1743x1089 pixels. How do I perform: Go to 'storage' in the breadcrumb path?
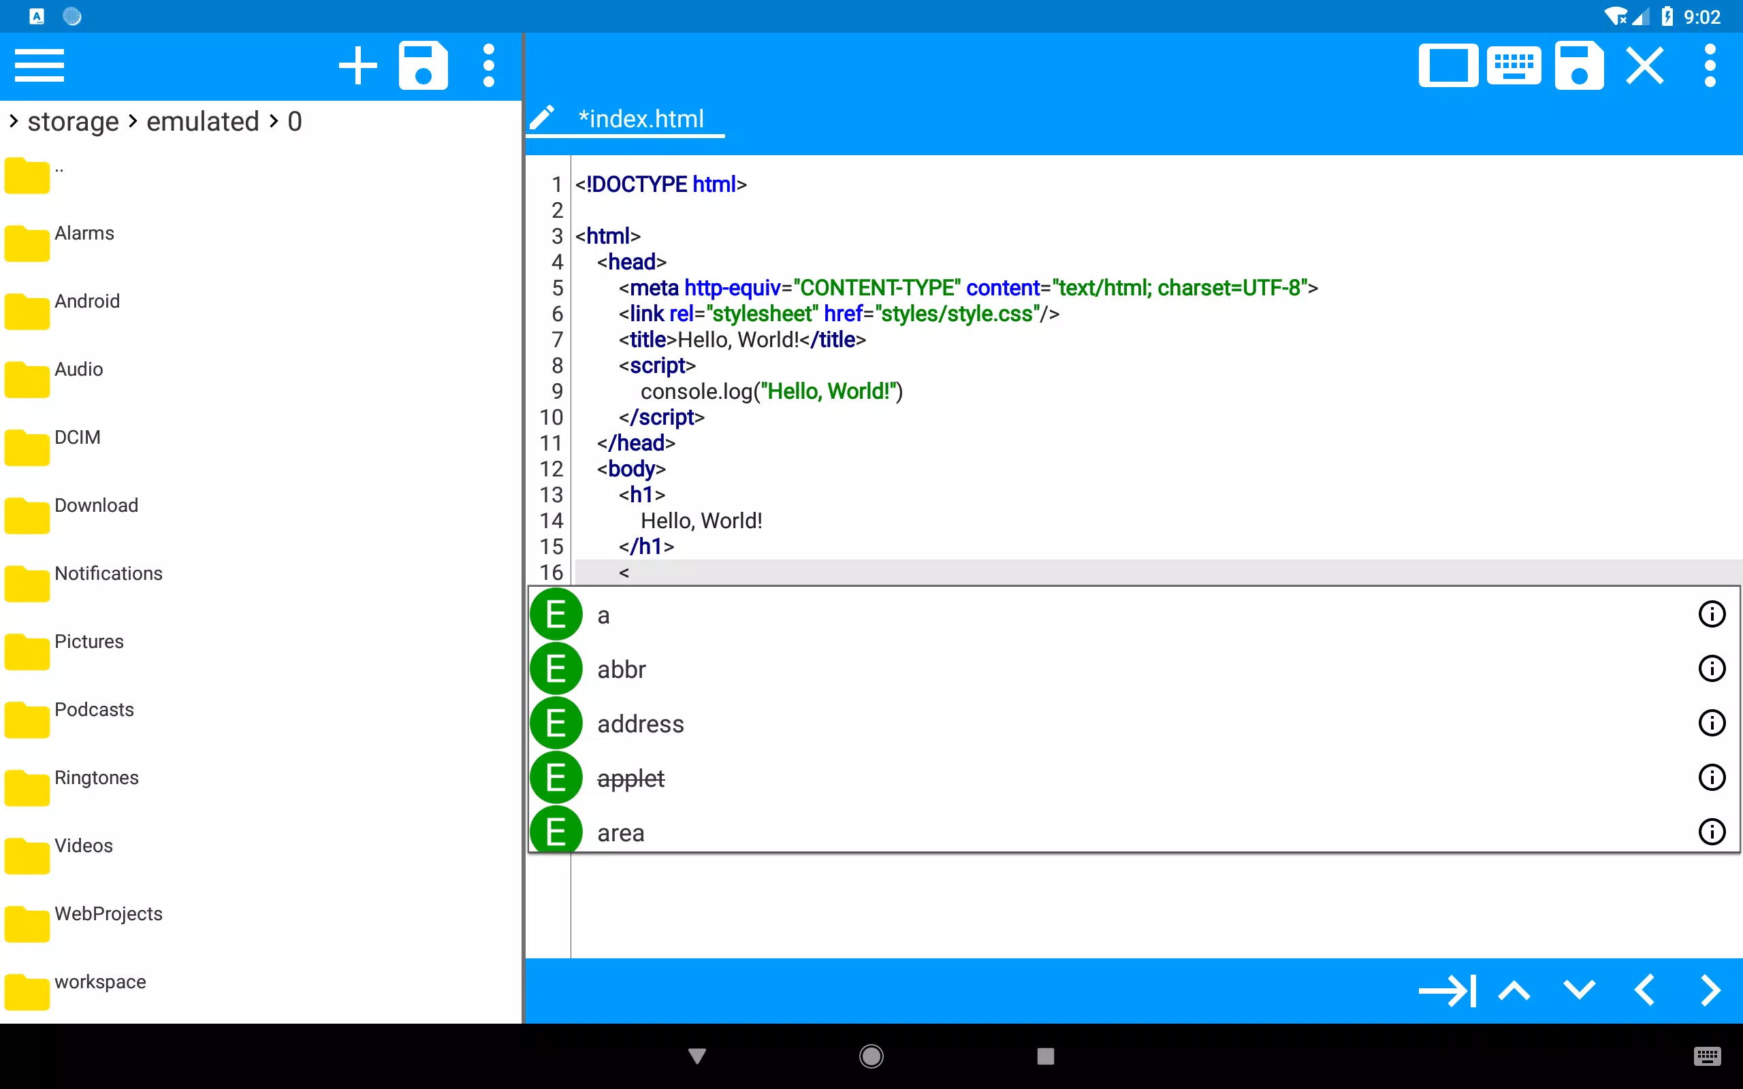click(x=73, y=122)
